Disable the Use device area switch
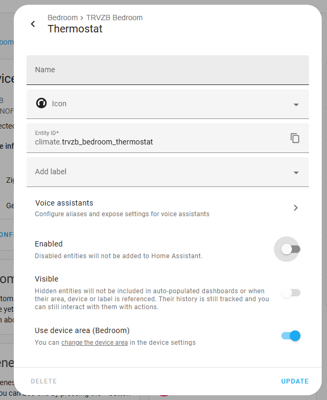This screenshot has width=327, height=400. [x=291, y=336]
